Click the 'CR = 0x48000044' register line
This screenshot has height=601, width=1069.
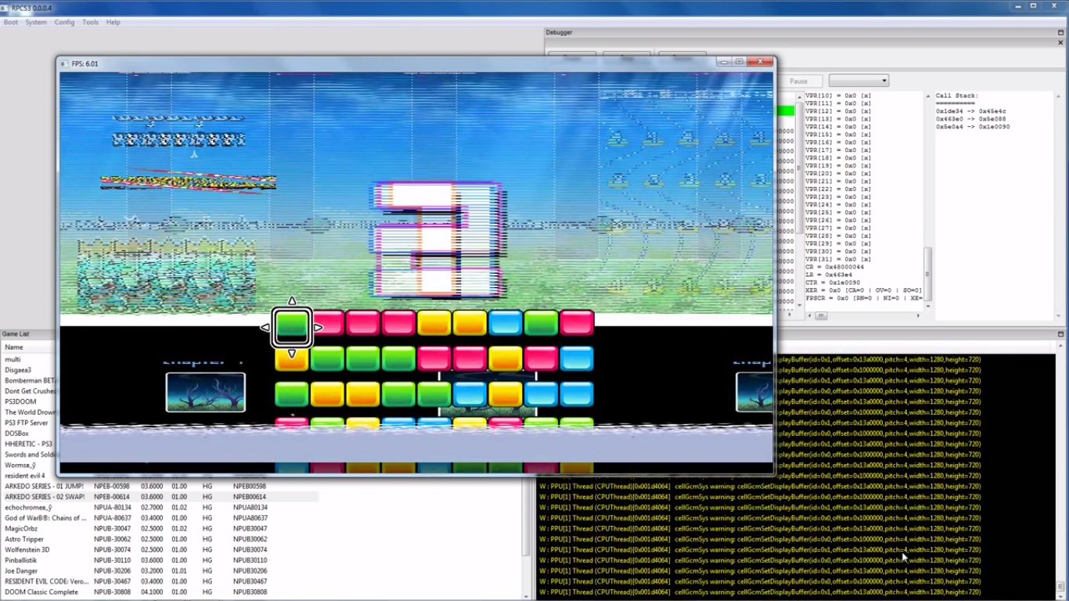pos(834,267)
